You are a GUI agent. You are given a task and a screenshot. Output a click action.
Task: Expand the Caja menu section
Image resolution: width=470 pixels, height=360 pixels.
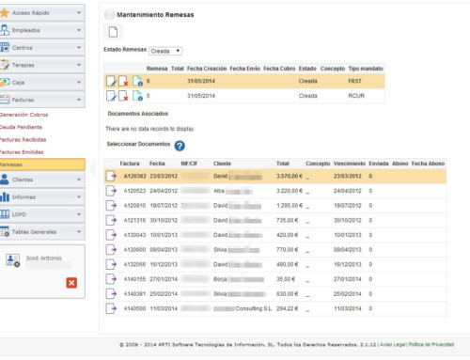(42, 83)
